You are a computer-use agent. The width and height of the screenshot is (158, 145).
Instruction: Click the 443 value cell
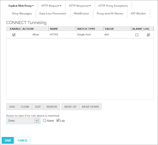[107, 35]
